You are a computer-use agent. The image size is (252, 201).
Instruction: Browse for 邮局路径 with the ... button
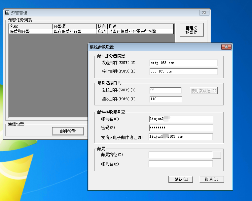point(217,155)
